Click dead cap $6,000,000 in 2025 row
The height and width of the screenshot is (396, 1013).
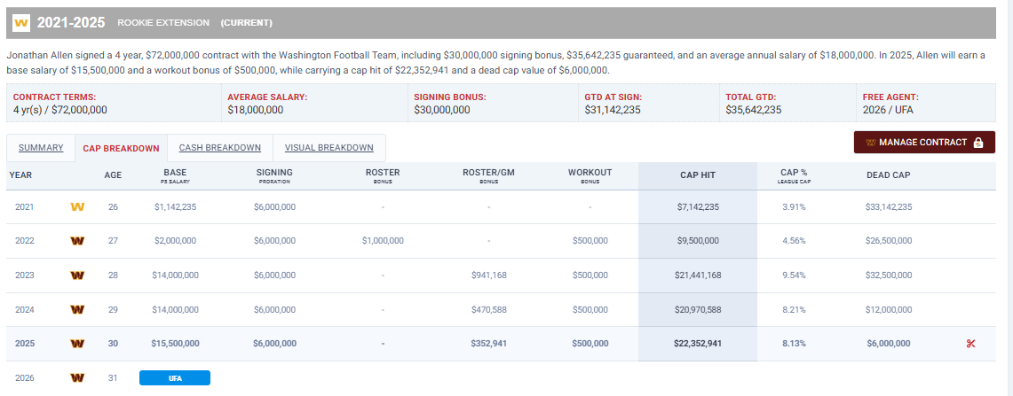pos(889,344)
